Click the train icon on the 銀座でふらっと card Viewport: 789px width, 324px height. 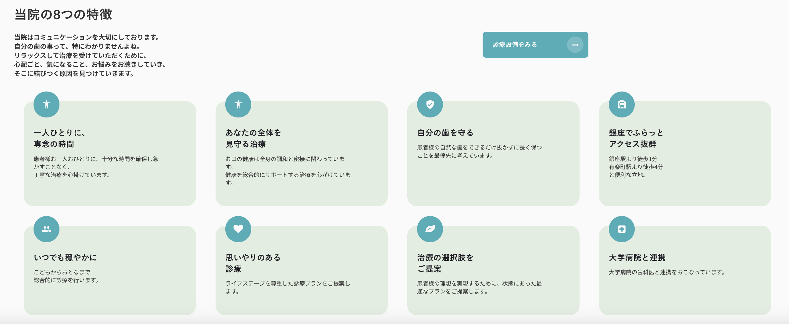pos(622,104)
